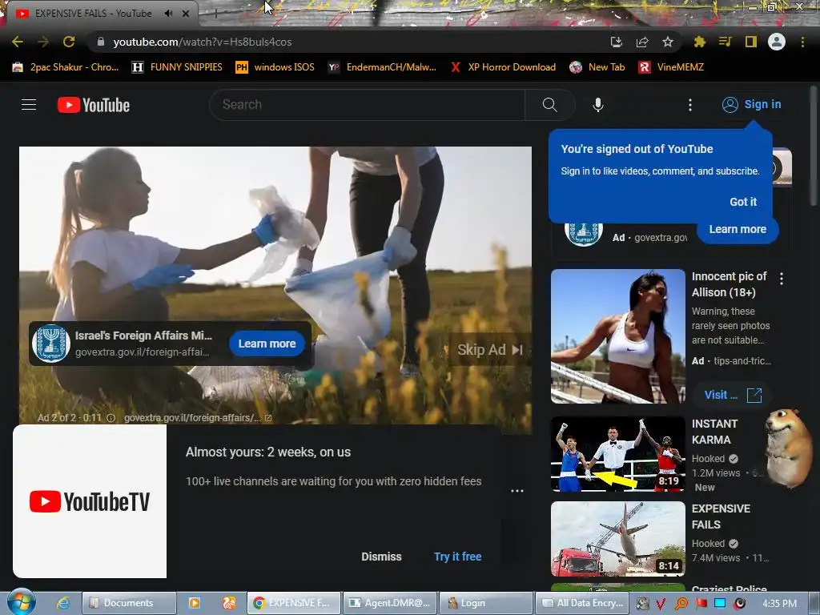Open Login taskbar window

(484, 603)
